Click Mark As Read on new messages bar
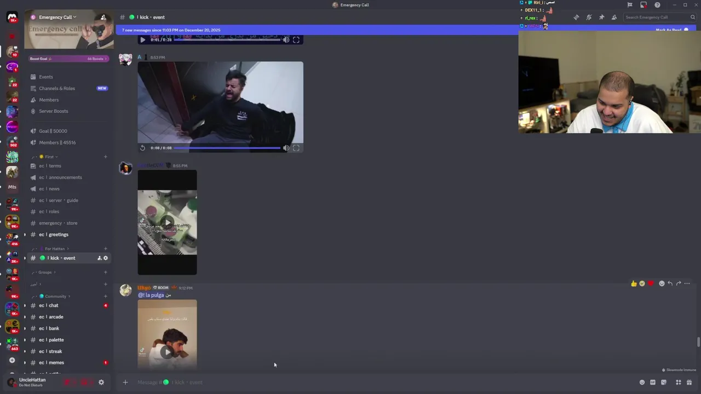This screenshot has width=701, height=394. 672,30
